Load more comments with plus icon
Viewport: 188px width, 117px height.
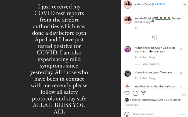[x=154, y=37]
